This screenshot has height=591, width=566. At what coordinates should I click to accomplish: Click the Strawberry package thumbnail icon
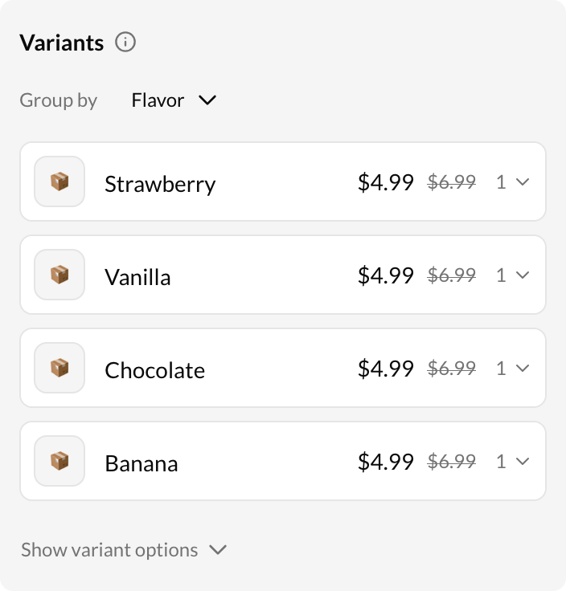[x=59, y=182]
